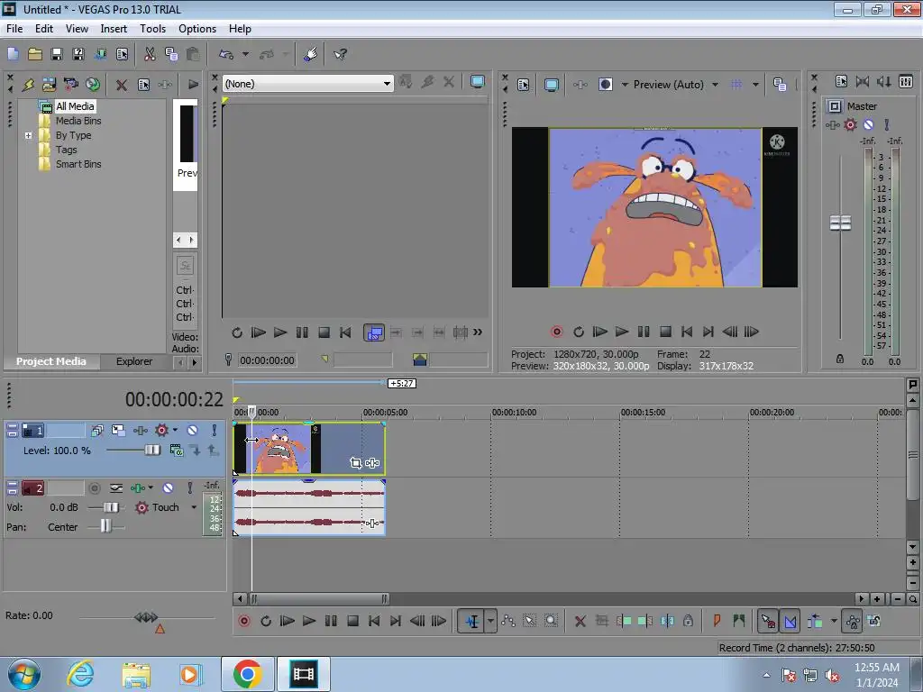
Task: Expand more trimmer buttons with double chevron
Action: [x=478, y=332]
